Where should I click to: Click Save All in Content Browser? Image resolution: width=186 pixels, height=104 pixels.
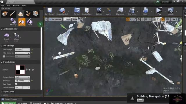[35, 103]
